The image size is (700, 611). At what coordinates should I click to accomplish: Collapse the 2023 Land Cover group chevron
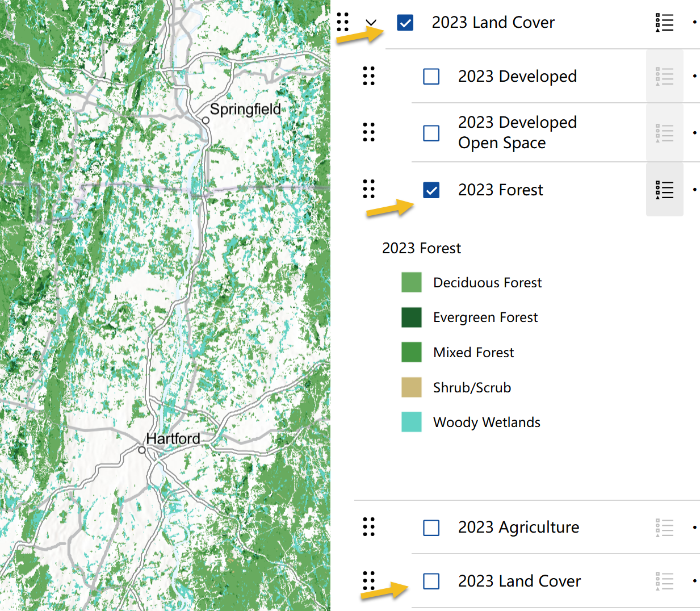click(371, 23)
